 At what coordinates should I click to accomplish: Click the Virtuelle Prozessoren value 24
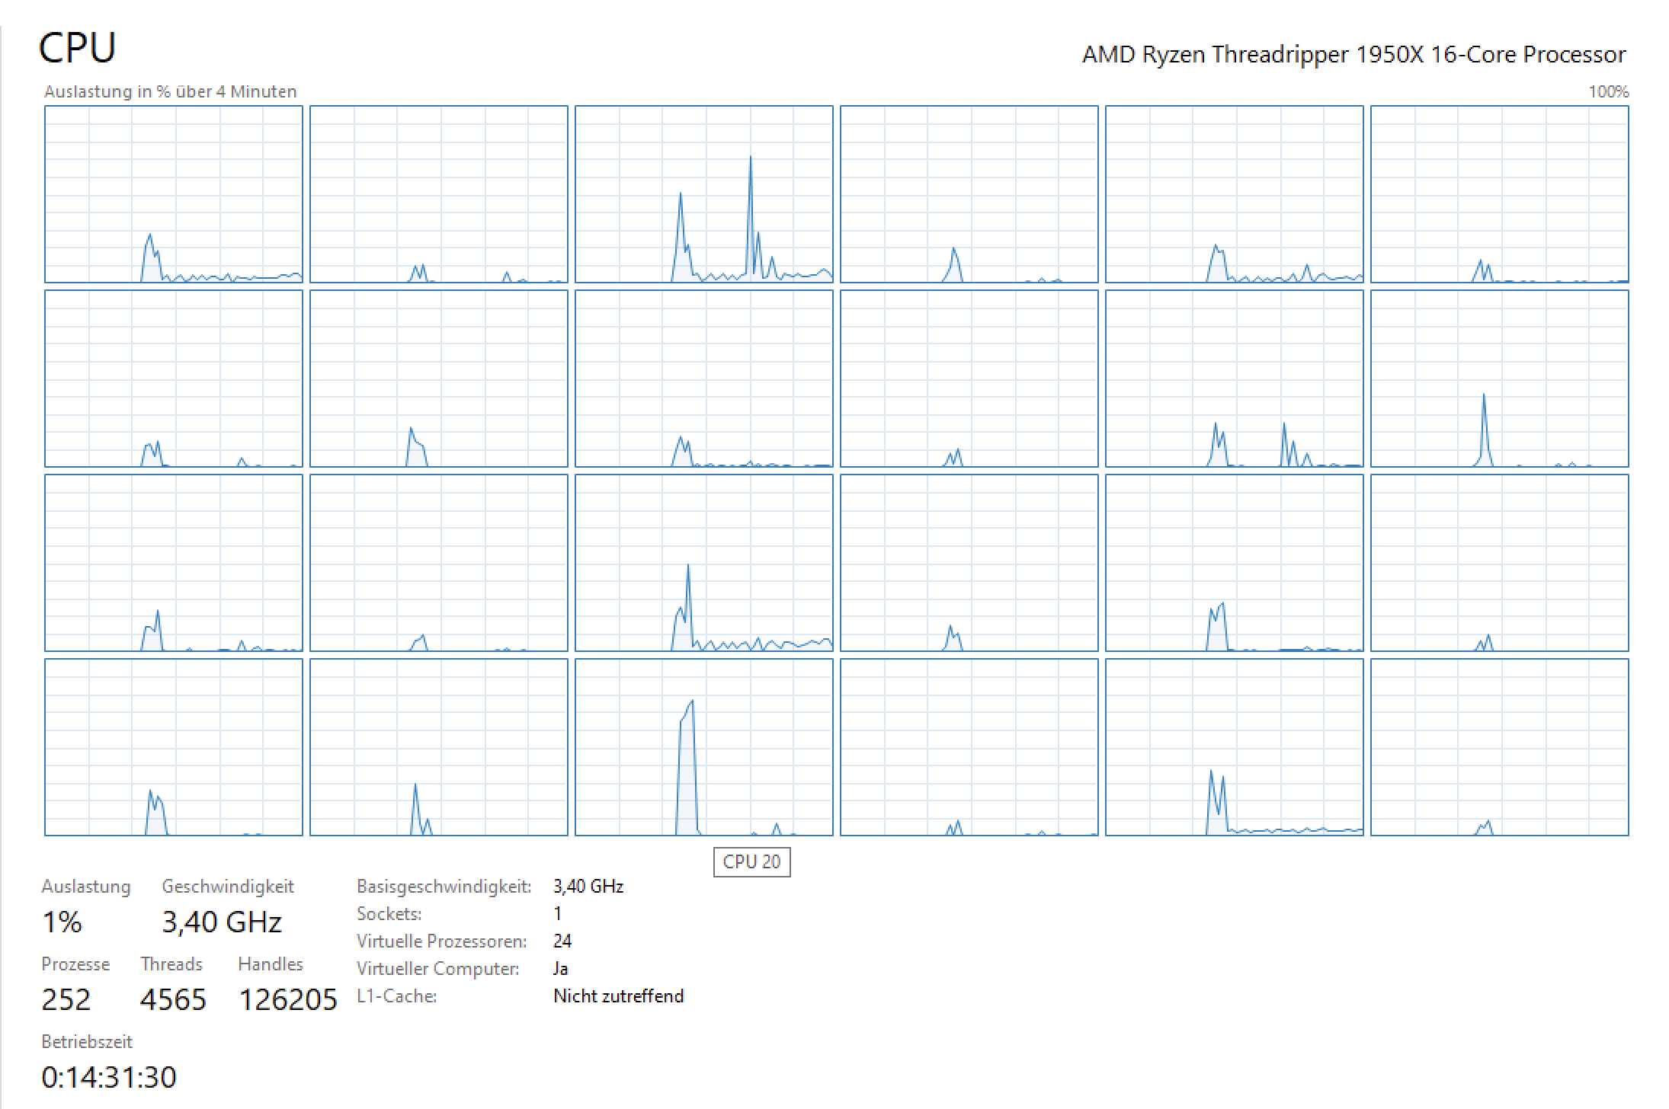(562, 941)
